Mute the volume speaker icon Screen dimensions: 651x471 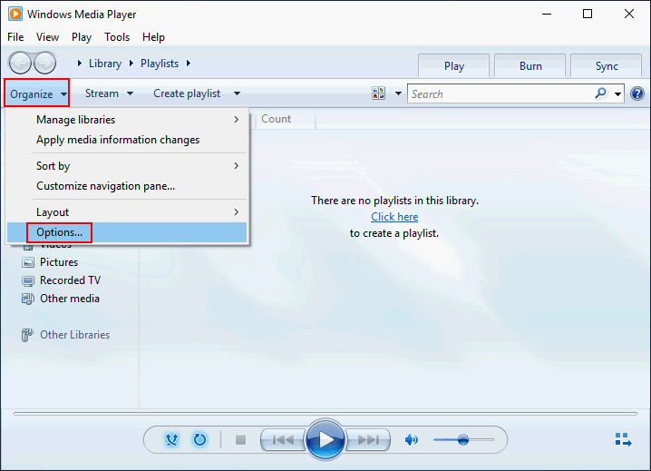coord(411,439)
